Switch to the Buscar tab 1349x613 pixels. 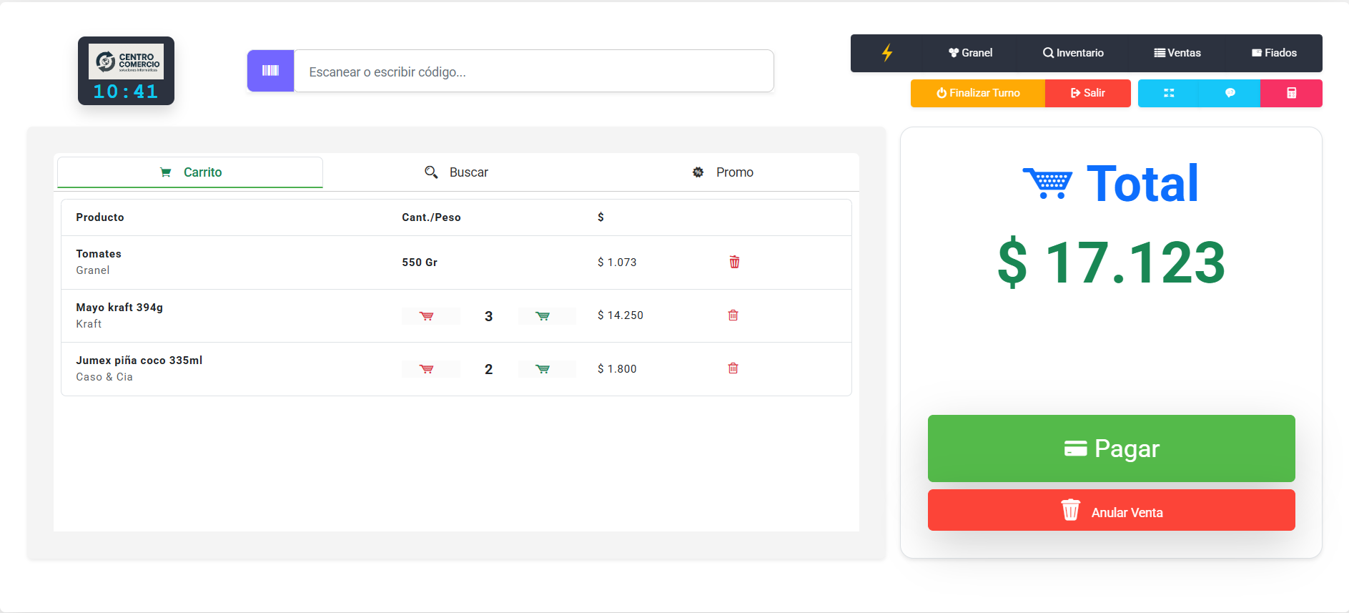pyautogui.click(x=456, y=172)
